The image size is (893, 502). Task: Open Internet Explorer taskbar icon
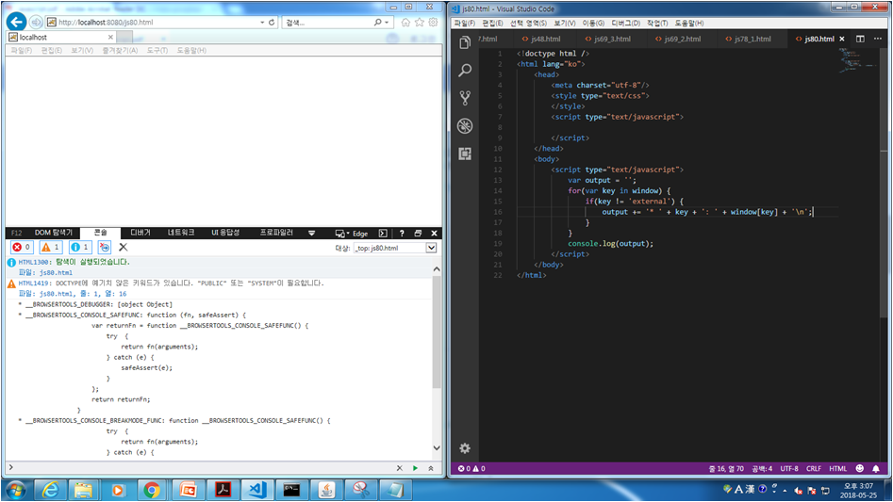point(50,490)
